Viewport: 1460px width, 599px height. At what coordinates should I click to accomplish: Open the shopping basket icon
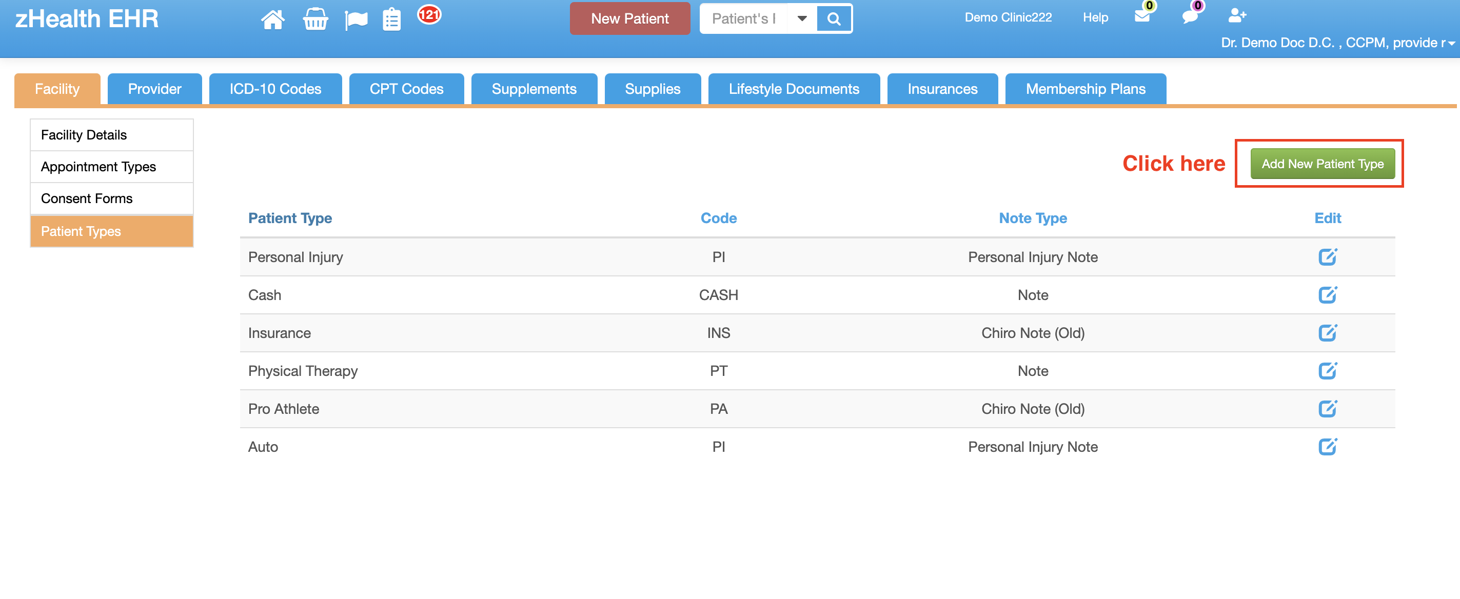coord(315,20)
